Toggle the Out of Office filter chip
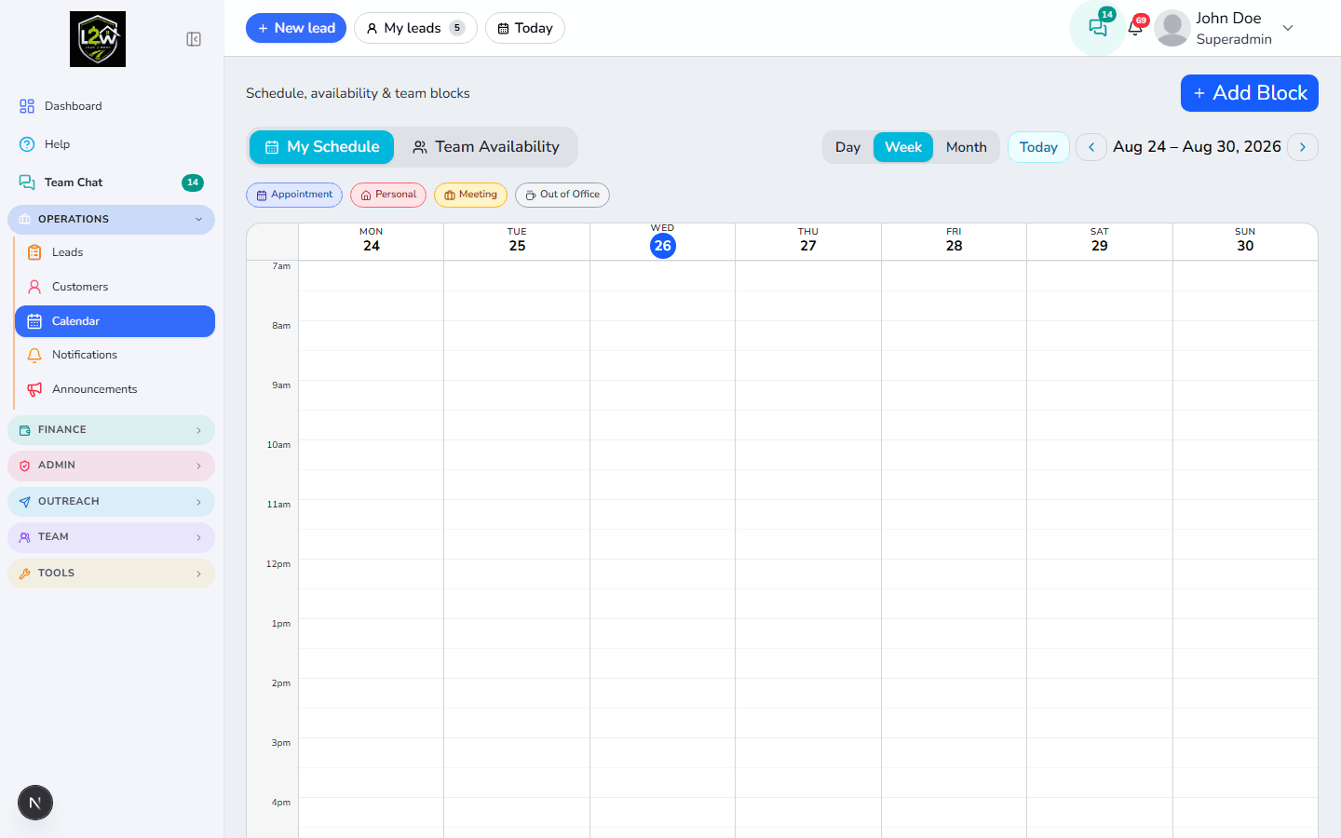 click(562, 195)
